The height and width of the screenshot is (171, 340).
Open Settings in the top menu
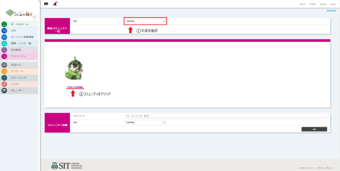[x=323, y=4]
